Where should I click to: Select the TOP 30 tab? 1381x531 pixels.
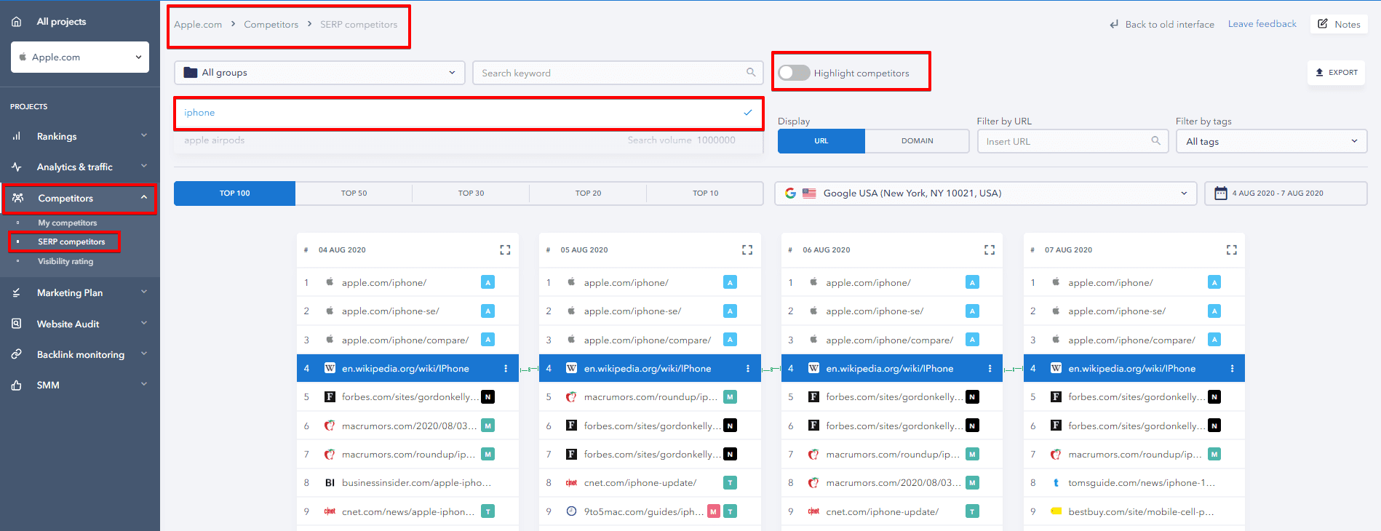(471, 193)
